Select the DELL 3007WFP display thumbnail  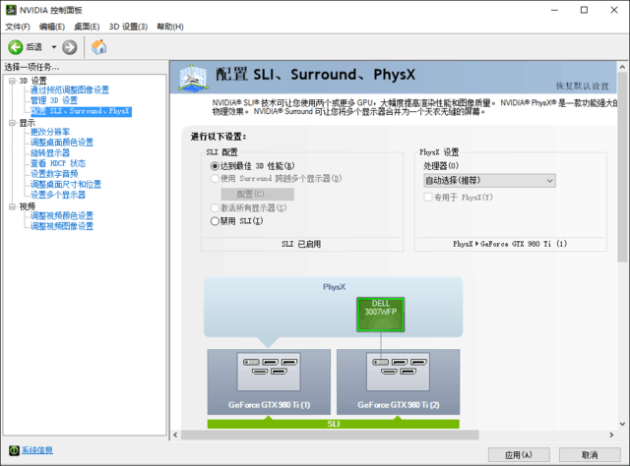(381, 315)
